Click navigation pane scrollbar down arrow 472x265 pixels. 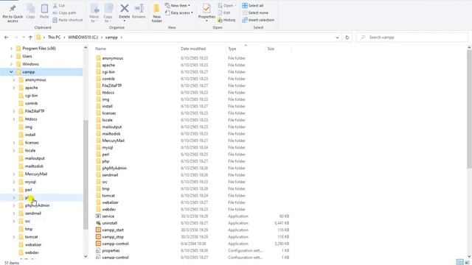(x=86, y=256)
